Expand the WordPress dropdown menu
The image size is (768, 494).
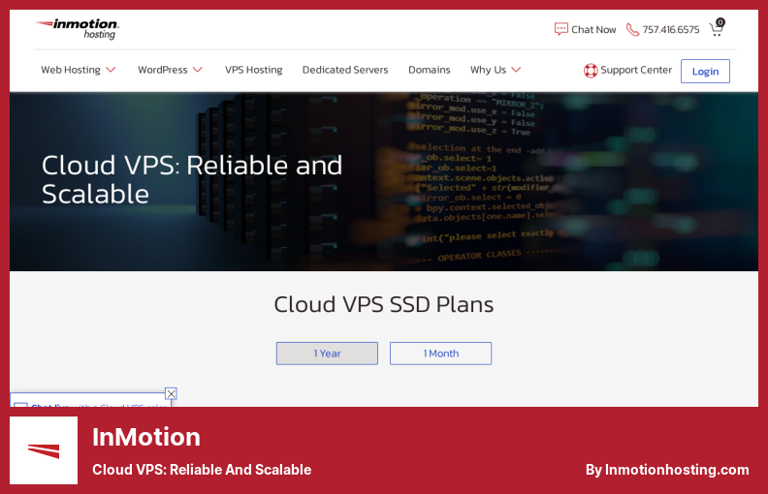tap(170, 70)
